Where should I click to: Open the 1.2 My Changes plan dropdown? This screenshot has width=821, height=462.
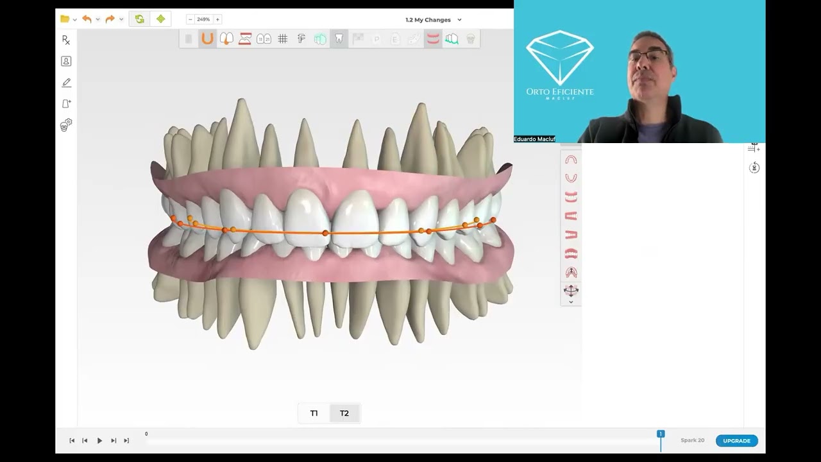[434, 20]
